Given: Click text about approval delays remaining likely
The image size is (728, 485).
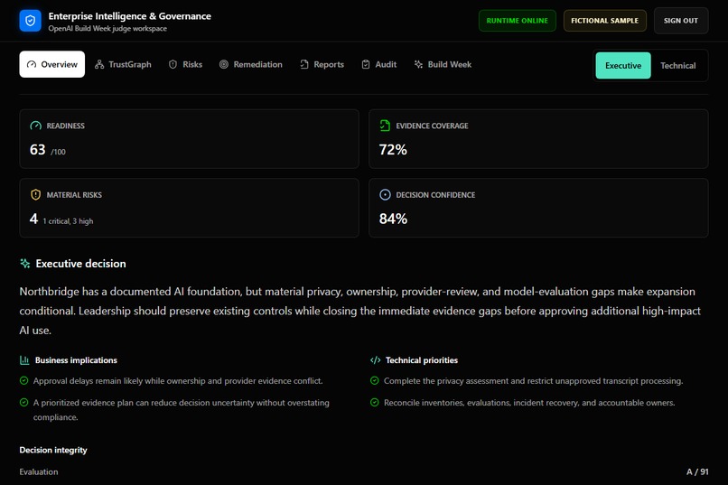Looking at the screenshot, I should [x=178, y=381].
